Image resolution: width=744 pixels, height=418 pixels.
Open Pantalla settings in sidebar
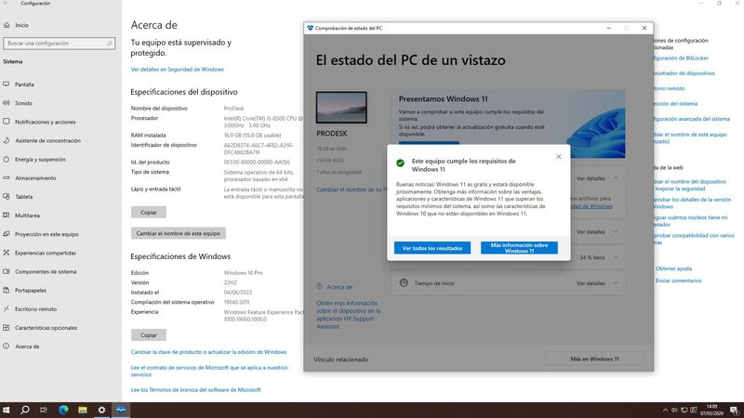pos(24,85)
